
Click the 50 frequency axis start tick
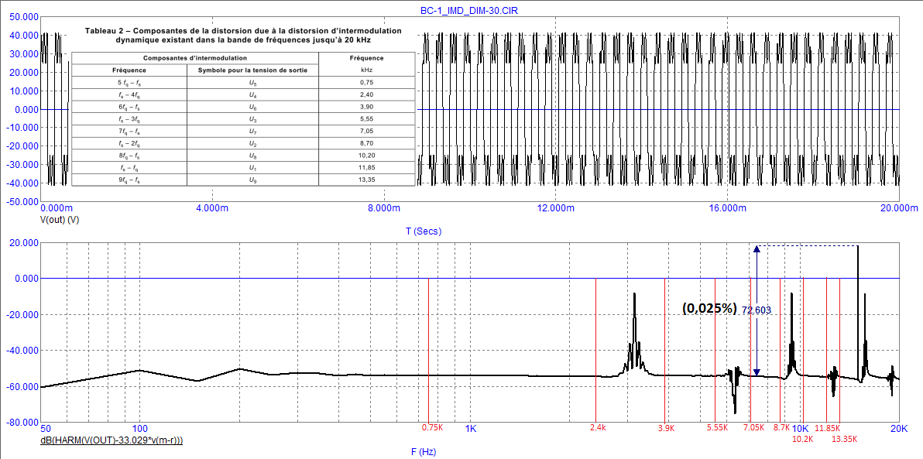pos(45,429)
